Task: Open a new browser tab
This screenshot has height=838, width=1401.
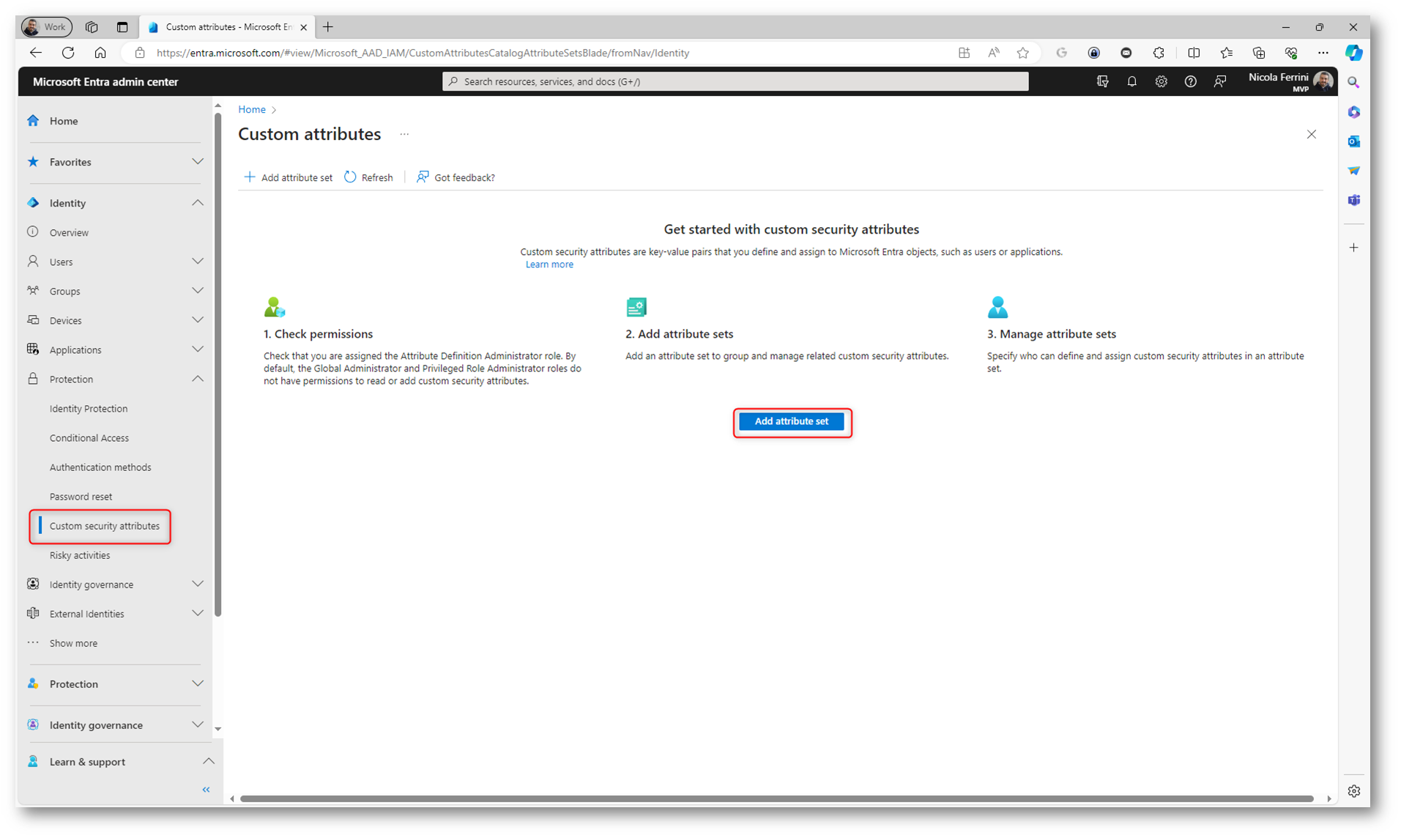Action: (328, 27)
